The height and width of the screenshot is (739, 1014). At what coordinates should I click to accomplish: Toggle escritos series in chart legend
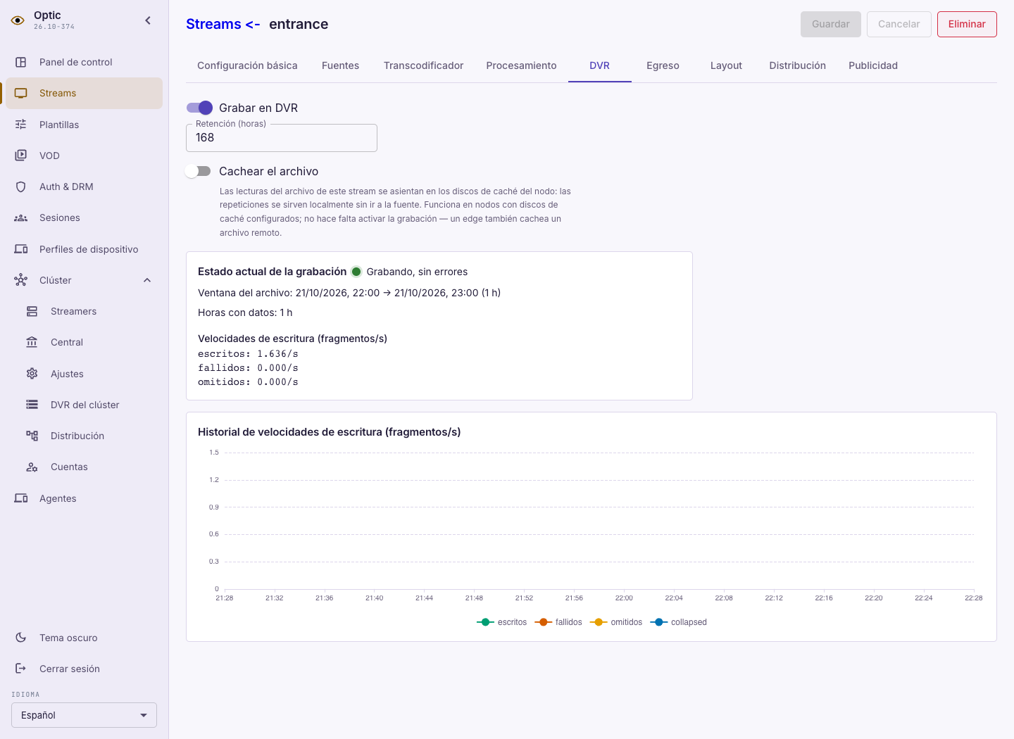tap(501, 622)
